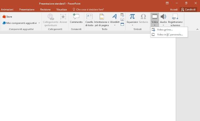Click the Video button
The image size is (200, 121).
click(155, 20)
